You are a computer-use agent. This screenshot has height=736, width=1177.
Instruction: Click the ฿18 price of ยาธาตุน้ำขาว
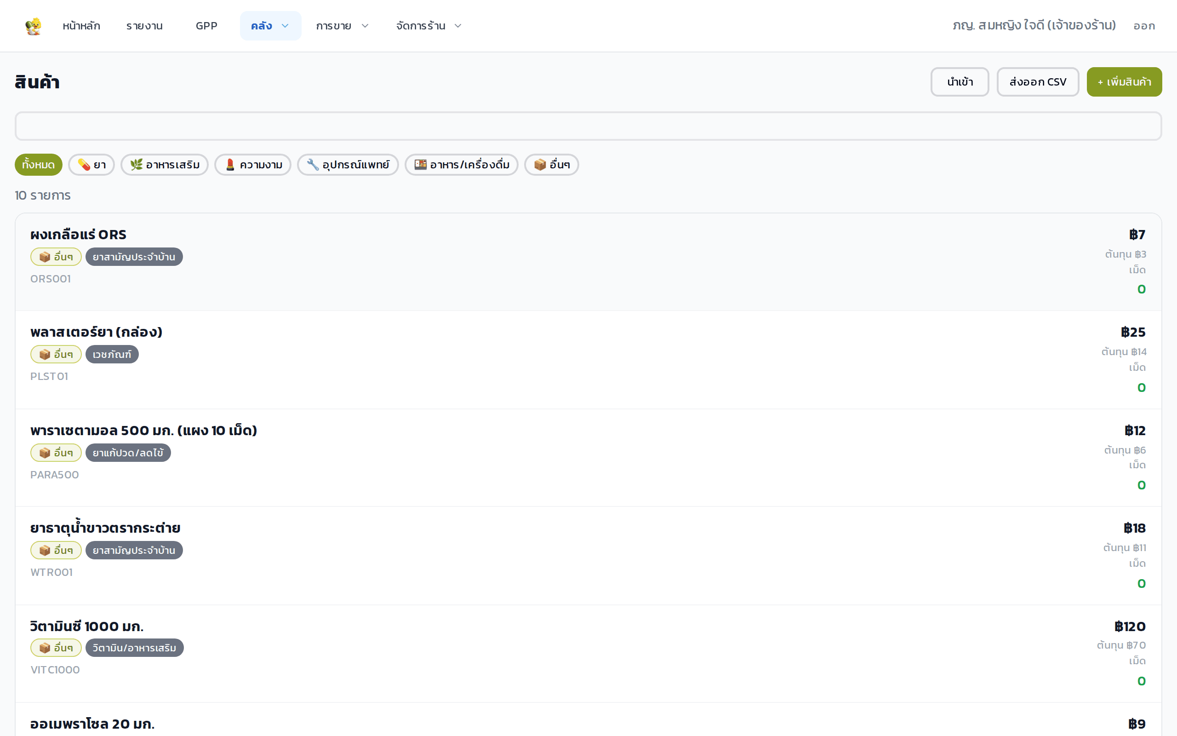click(1135, 528)
